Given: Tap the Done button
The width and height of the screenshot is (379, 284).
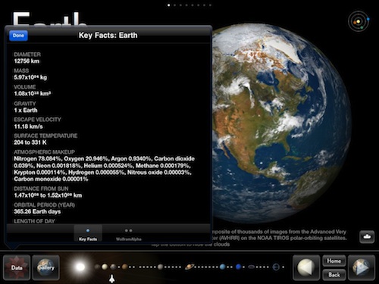Looking at the screenshot, I should point(18,36).
